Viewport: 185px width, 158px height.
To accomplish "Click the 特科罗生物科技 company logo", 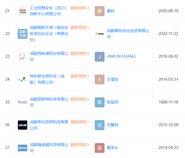I will click(x=22, y=79).
